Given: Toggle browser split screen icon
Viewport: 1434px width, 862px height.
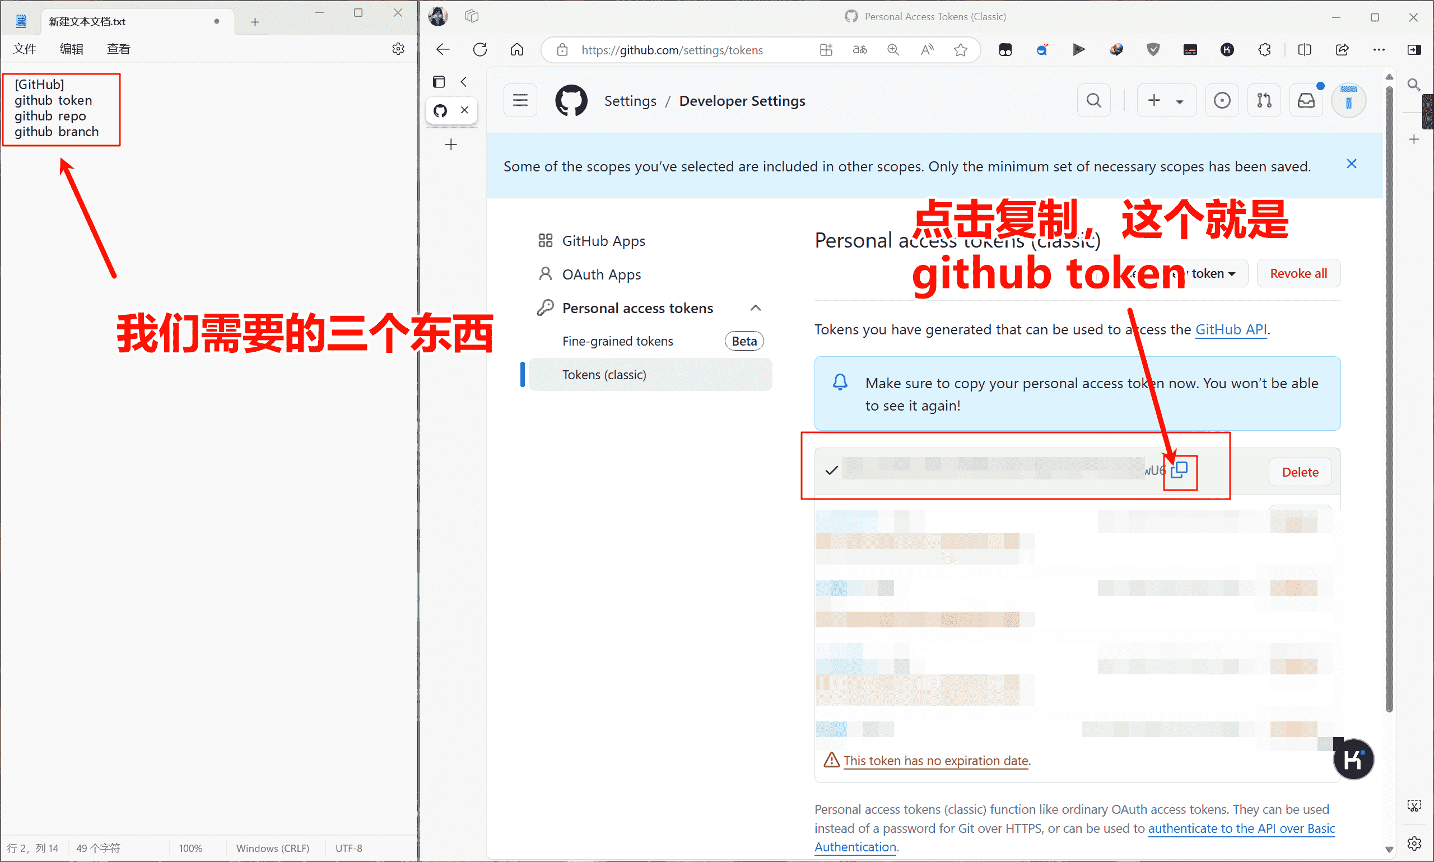Looking at the screenshot, I should (x=1305, y=50).
